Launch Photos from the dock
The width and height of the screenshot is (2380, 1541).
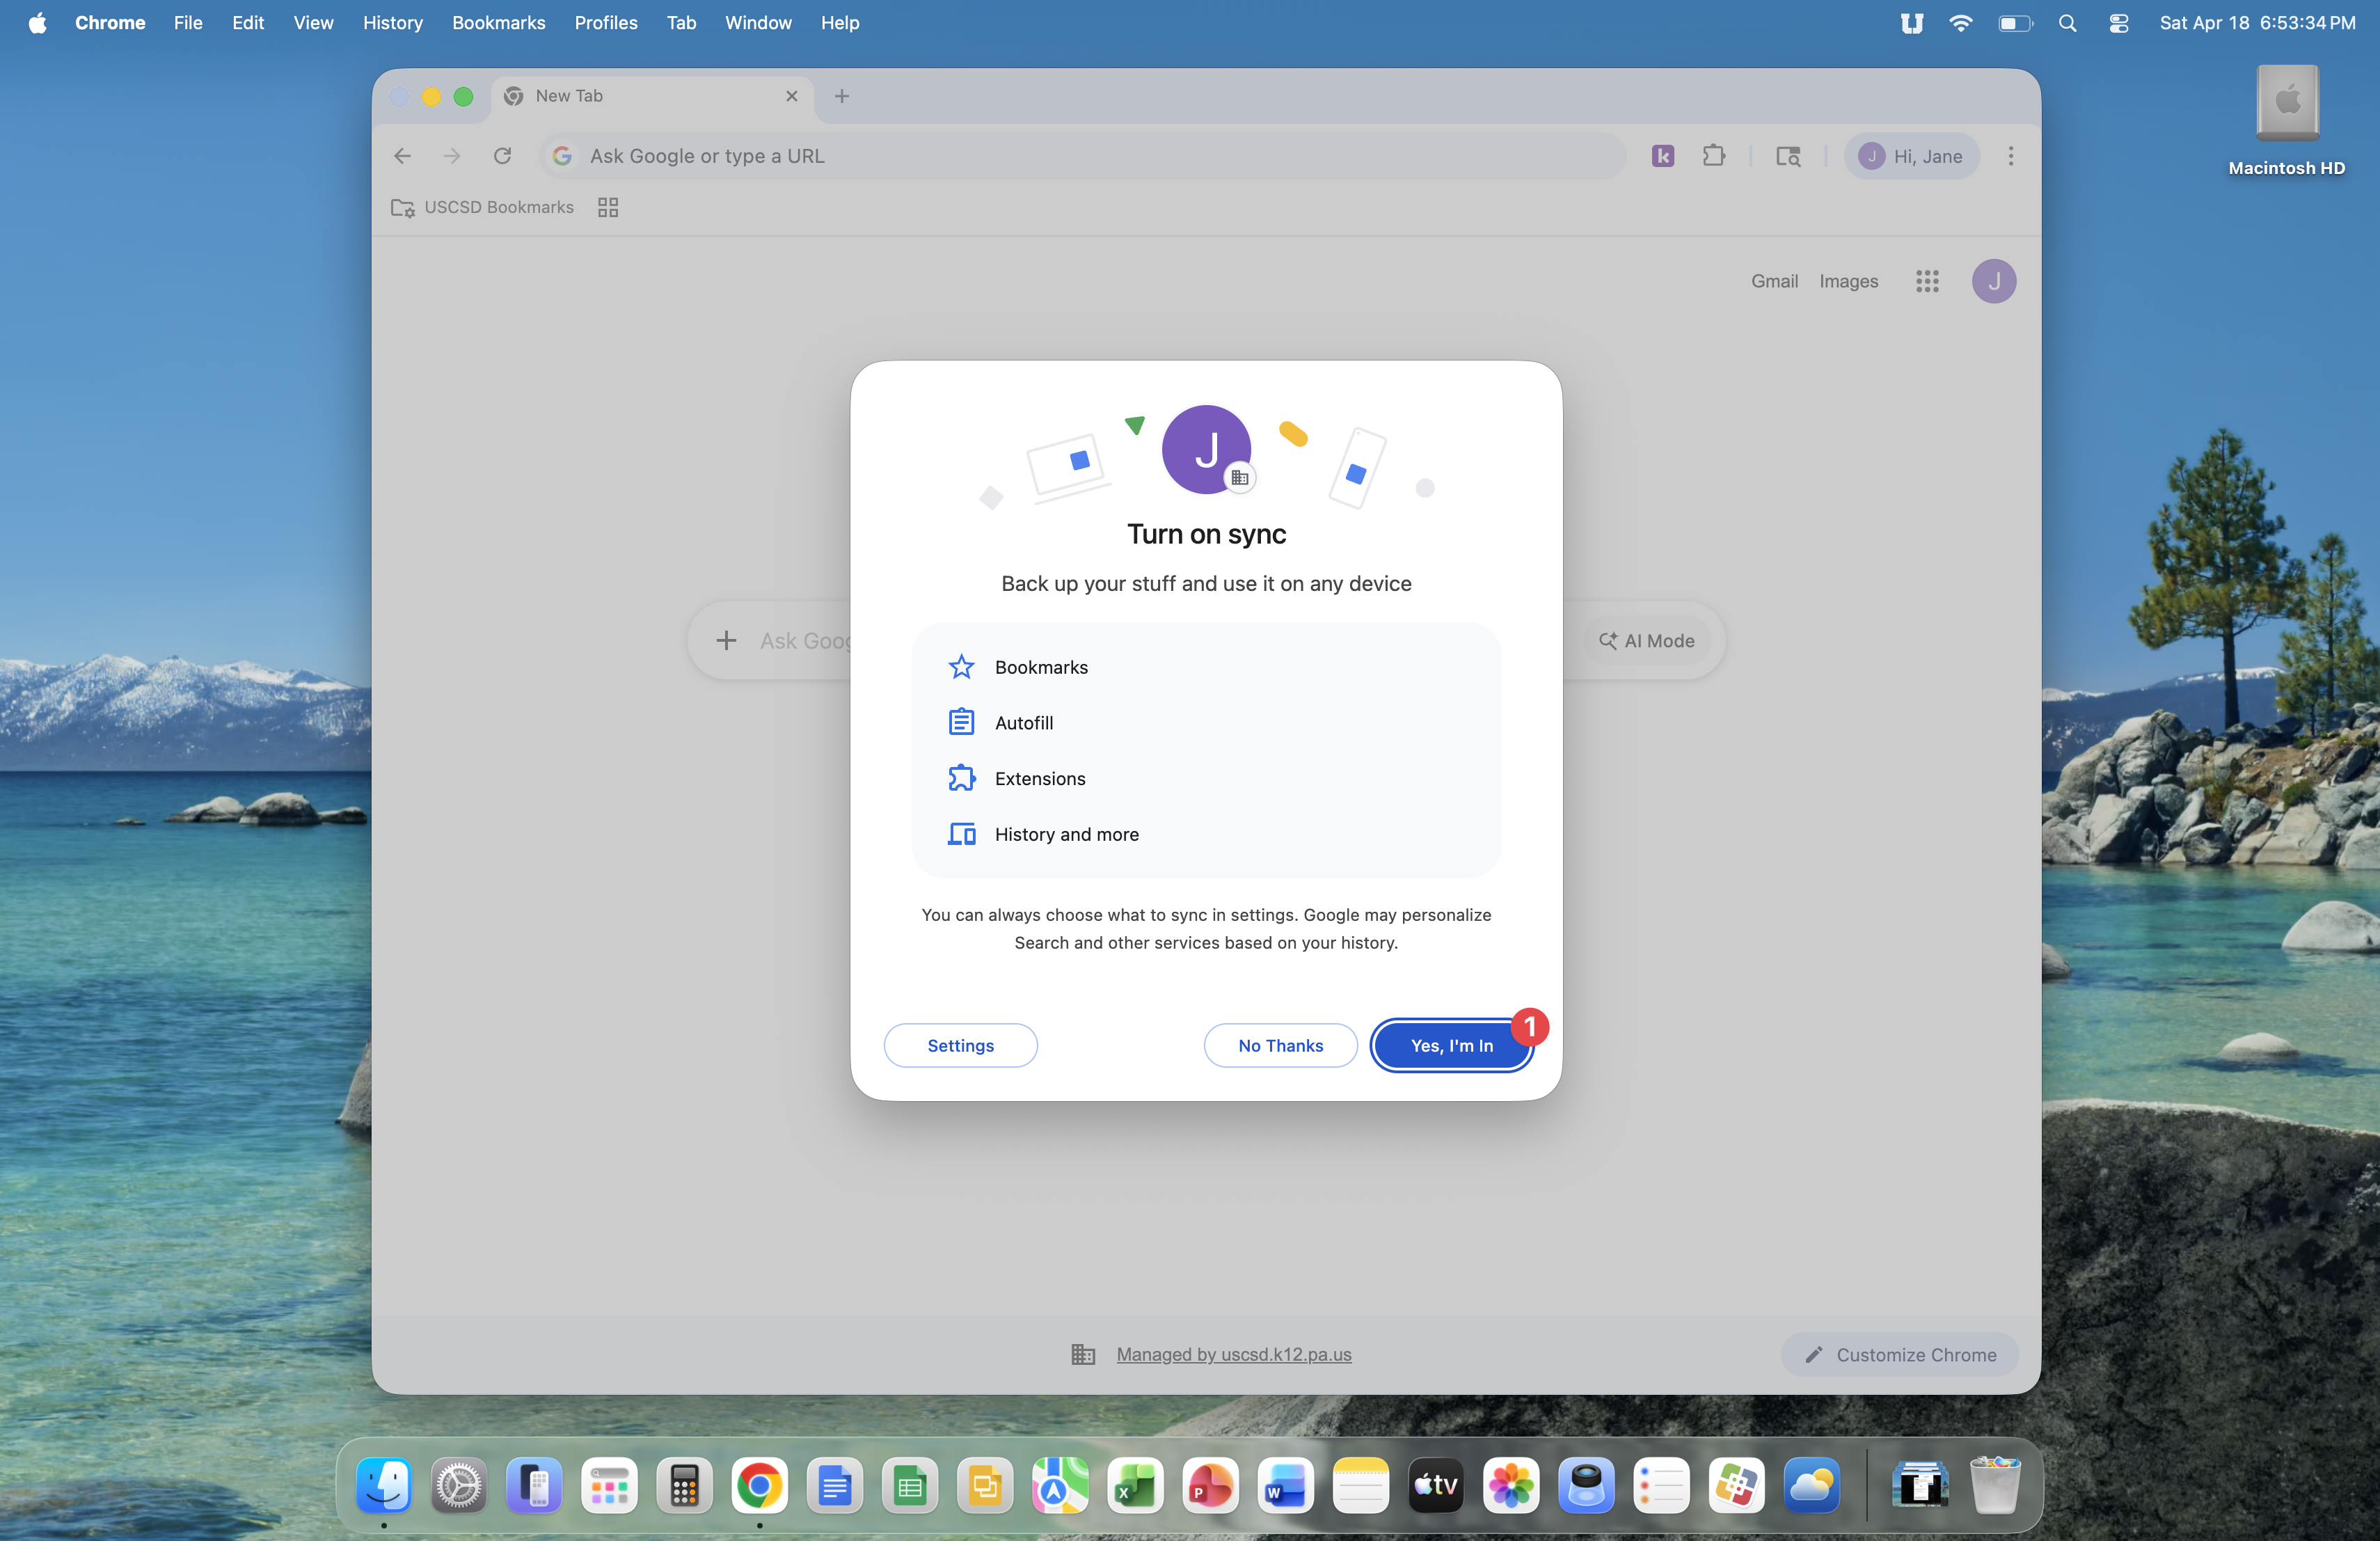(x=1510, y=1486)
